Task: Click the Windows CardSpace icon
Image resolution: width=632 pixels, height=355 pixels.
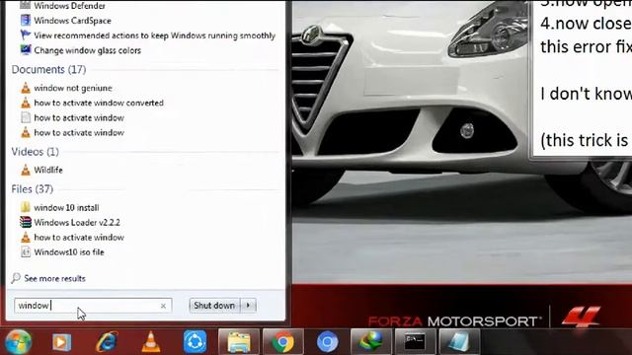Action: pos(26,20)
